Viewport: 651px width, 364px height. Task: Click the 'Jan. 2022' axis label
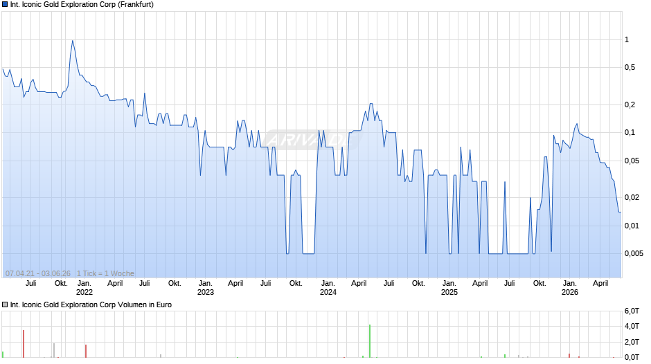(84, 288)
